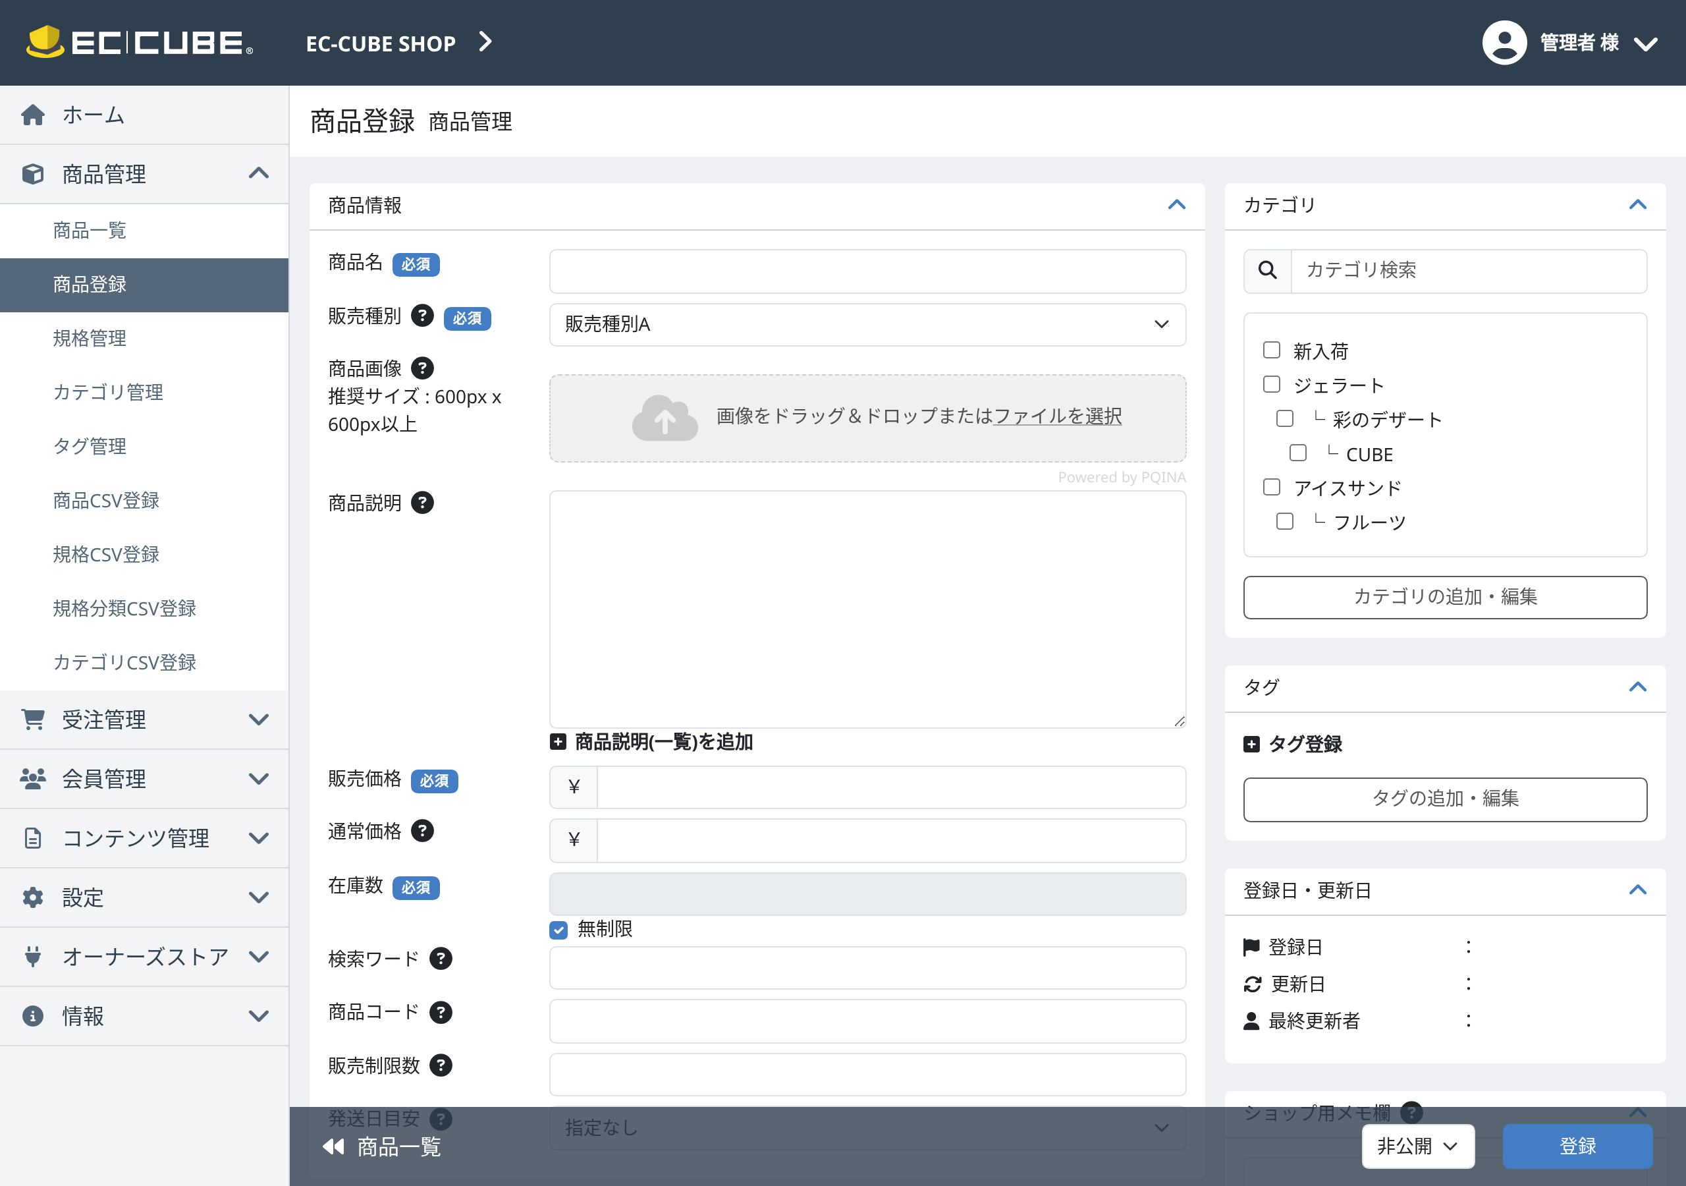The height and width of the screenshot is (1186, 1686).
Task: Click the gear icon for 設定
Action: tap(33, 897)
